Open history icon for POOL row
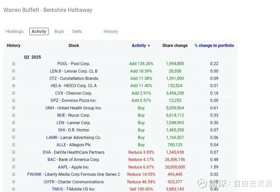This screenshot has width=280, height=192. click(13, 64)
